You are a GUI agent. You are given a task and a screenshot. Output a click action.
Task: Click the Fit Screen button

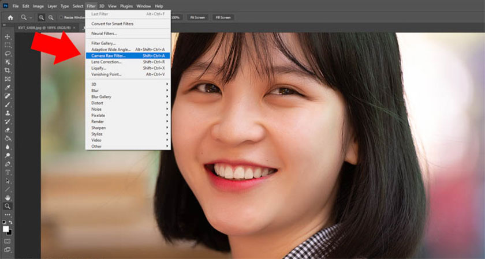tap(197, 18)
